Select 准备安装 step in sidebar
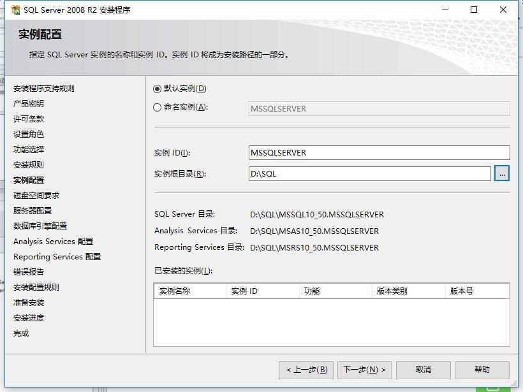The image size is (523, 392). click(x=28, y=303)
